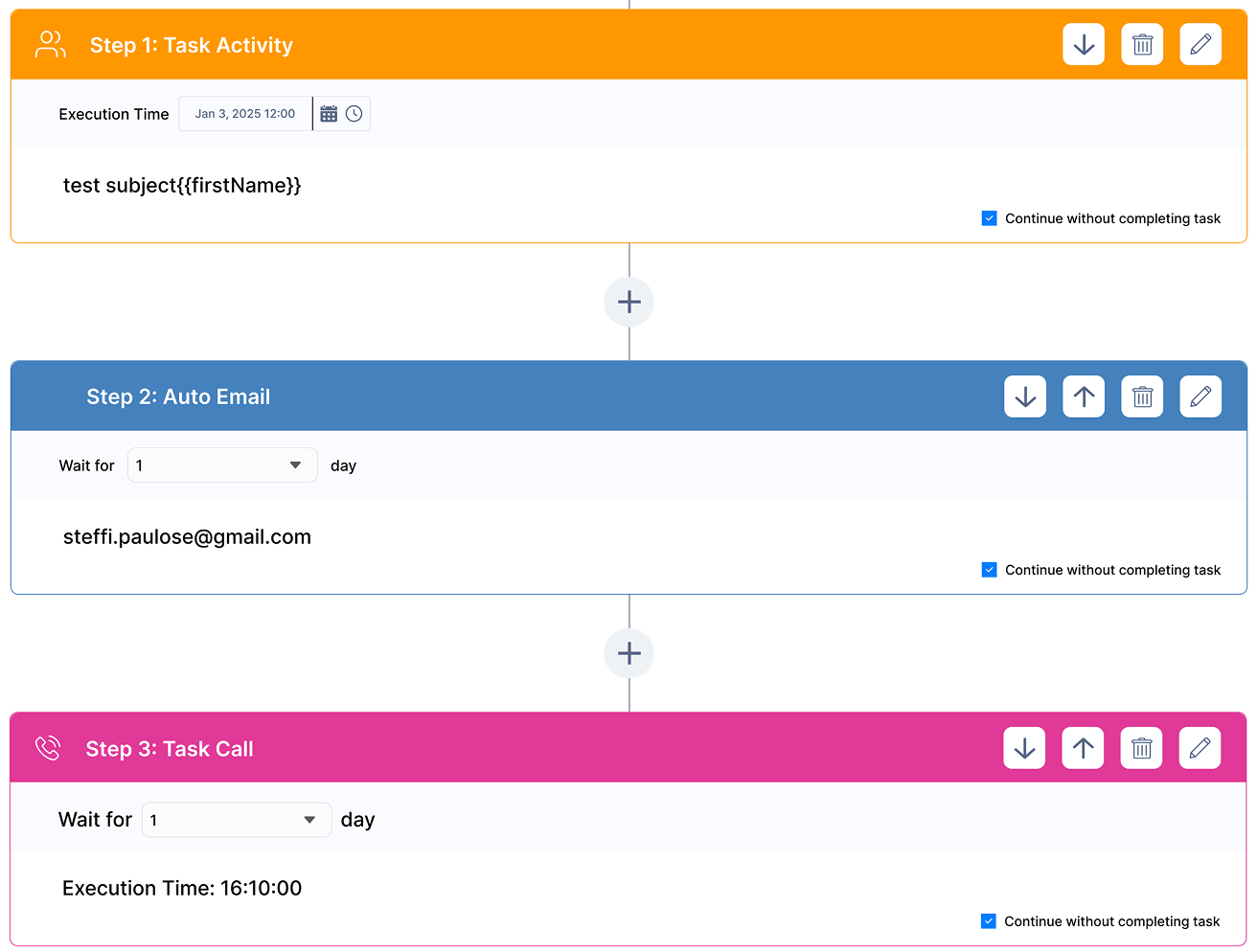The height and width of the screenshot is (952, 1257).
Task: Click the Step 2: Auto Email title
Action: [178, 397]
